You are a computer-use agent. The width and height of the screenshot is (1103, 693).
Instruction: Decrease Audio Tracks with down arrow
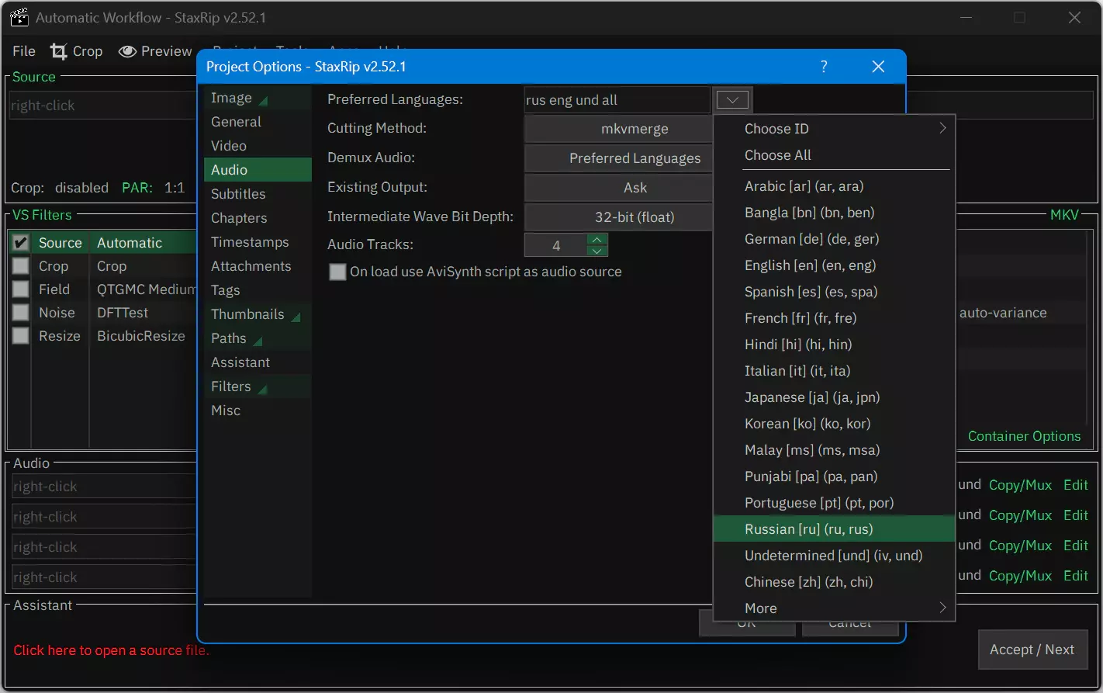click(x=596, y=251)
